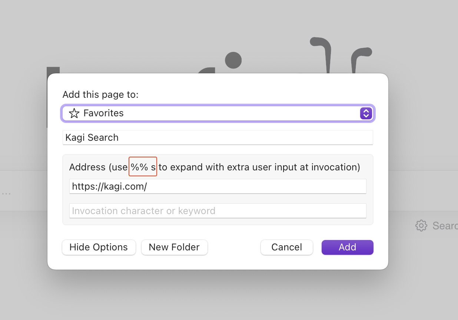This screenshot has width=458, height=320.
Task: Click the star icon beside Favorites
Action: (74, 113)
